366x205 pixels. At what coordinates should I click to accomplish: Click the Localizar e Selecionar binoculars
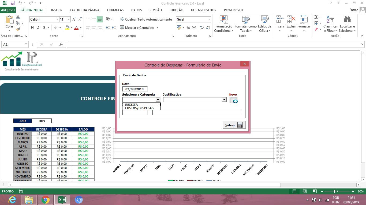click(x=347, y=24)
